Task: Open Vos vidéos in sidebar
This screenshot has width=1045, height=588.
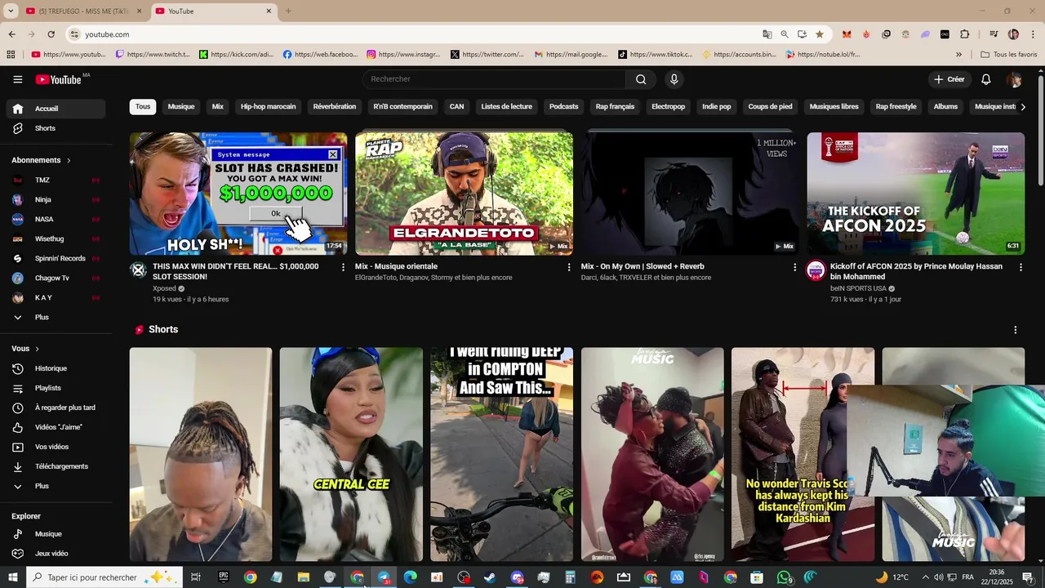Action: tap(56, 447)
